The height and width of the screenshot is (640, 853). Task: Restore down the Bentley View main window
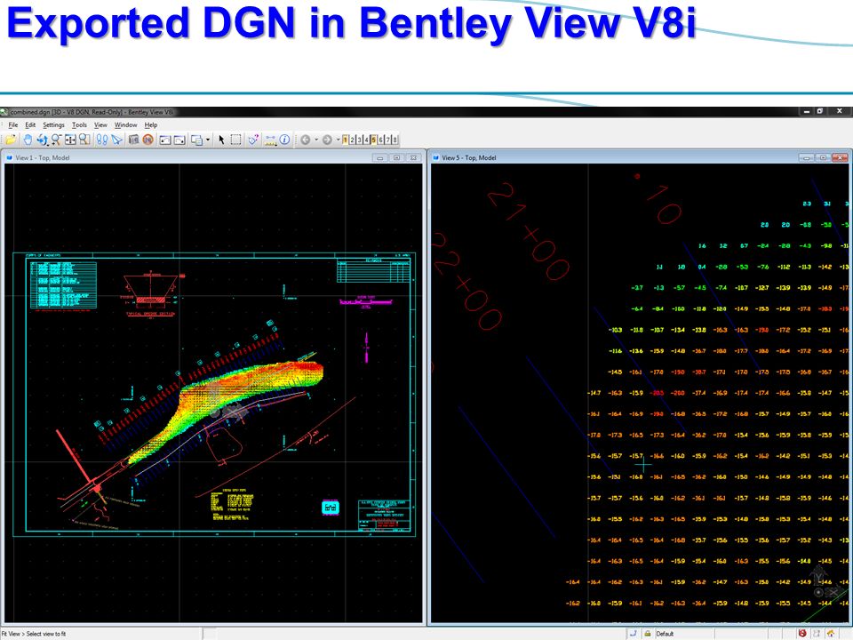(820, 111)
